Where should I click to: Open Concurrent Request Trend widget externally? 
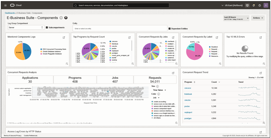(x=261, y=73)
